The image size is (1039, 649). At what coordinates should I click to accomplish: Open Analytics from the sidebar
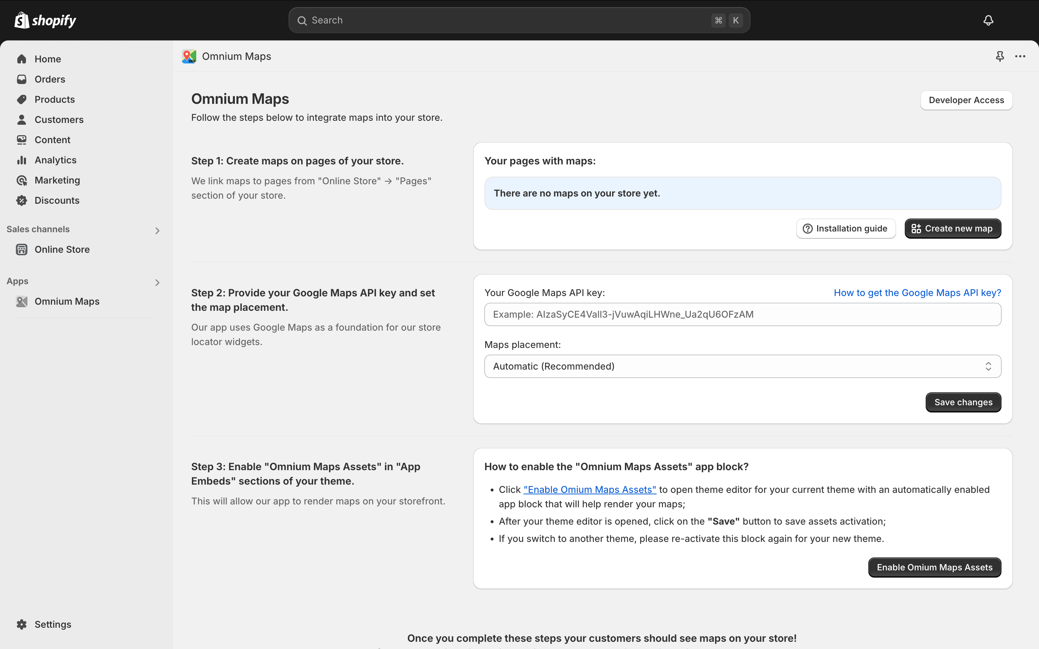pos(56,160)
